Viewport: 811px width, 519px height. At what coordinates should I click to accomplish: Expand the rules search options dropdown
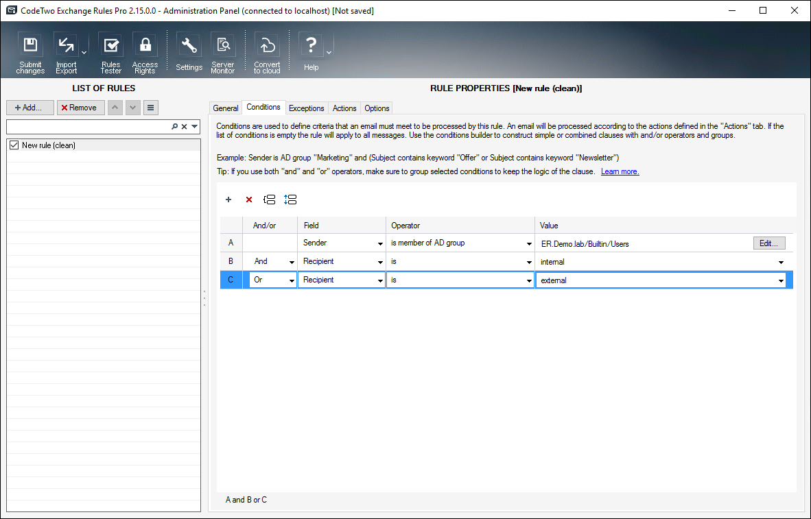pos(194,127)
